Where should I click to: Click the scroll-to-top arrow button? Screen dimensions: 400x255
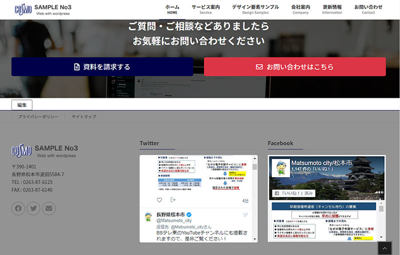pos(384,248)
